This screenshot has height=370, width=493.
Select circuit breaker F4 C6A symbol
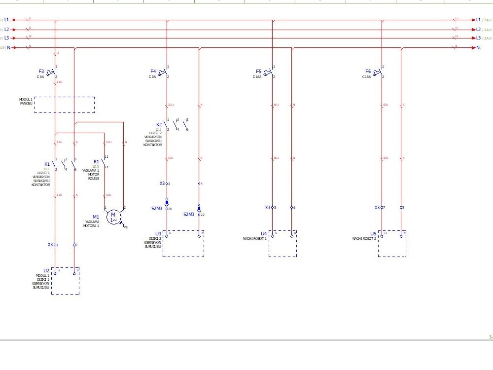[x=163, y=72]
